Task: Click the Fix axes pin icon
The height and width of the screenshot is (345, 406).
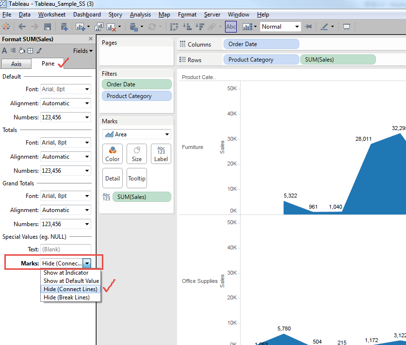Action: coord(308,27)
